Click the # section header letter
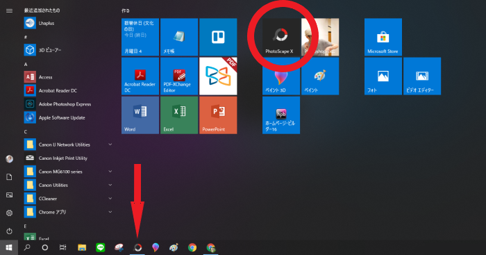Viewport: 486px width, 255px height. tap(26, 38)
